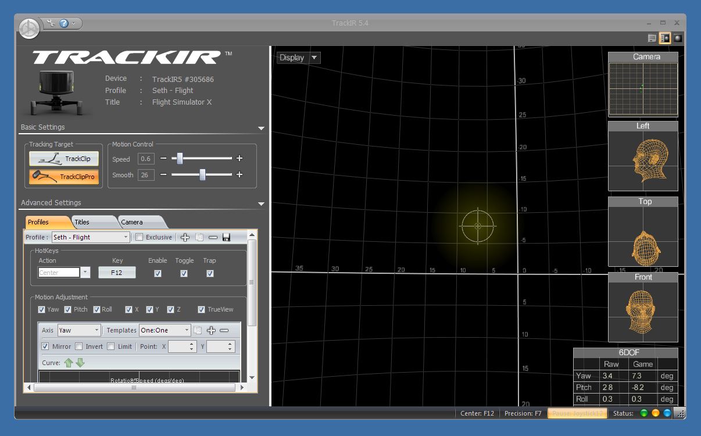Open the Templates dropdown showing One:One

[164, 330]
